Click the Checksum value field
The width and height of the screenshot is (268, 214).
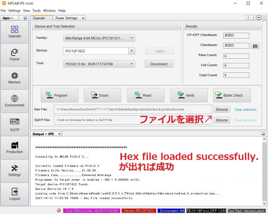[x=236, y=45]
